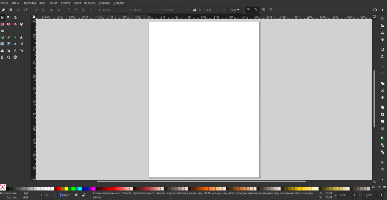Toggle snapping on or off
Screen dimensions: 387x200
tap(375, 10)
